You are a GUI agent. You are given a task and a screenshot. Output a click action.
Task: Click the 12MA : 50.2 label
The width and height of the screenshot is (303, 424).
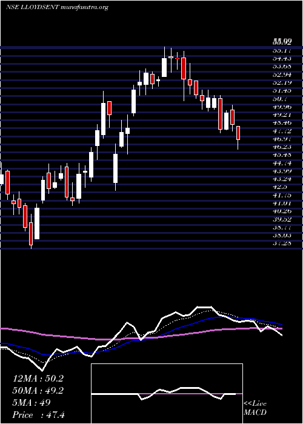38,379
